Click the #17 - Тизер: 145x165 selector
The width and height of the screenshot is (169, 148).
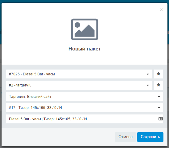pos(84,108)
